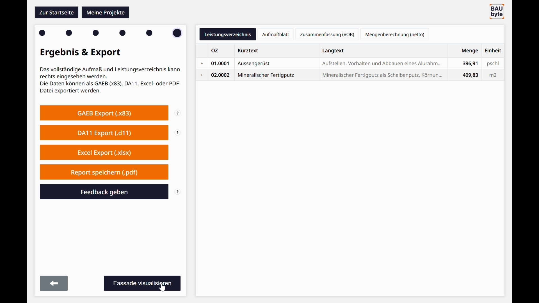Open the Aufmaßblatt tab
The height and width of the screenshot is (303, 539).
[x=276, y=35]
